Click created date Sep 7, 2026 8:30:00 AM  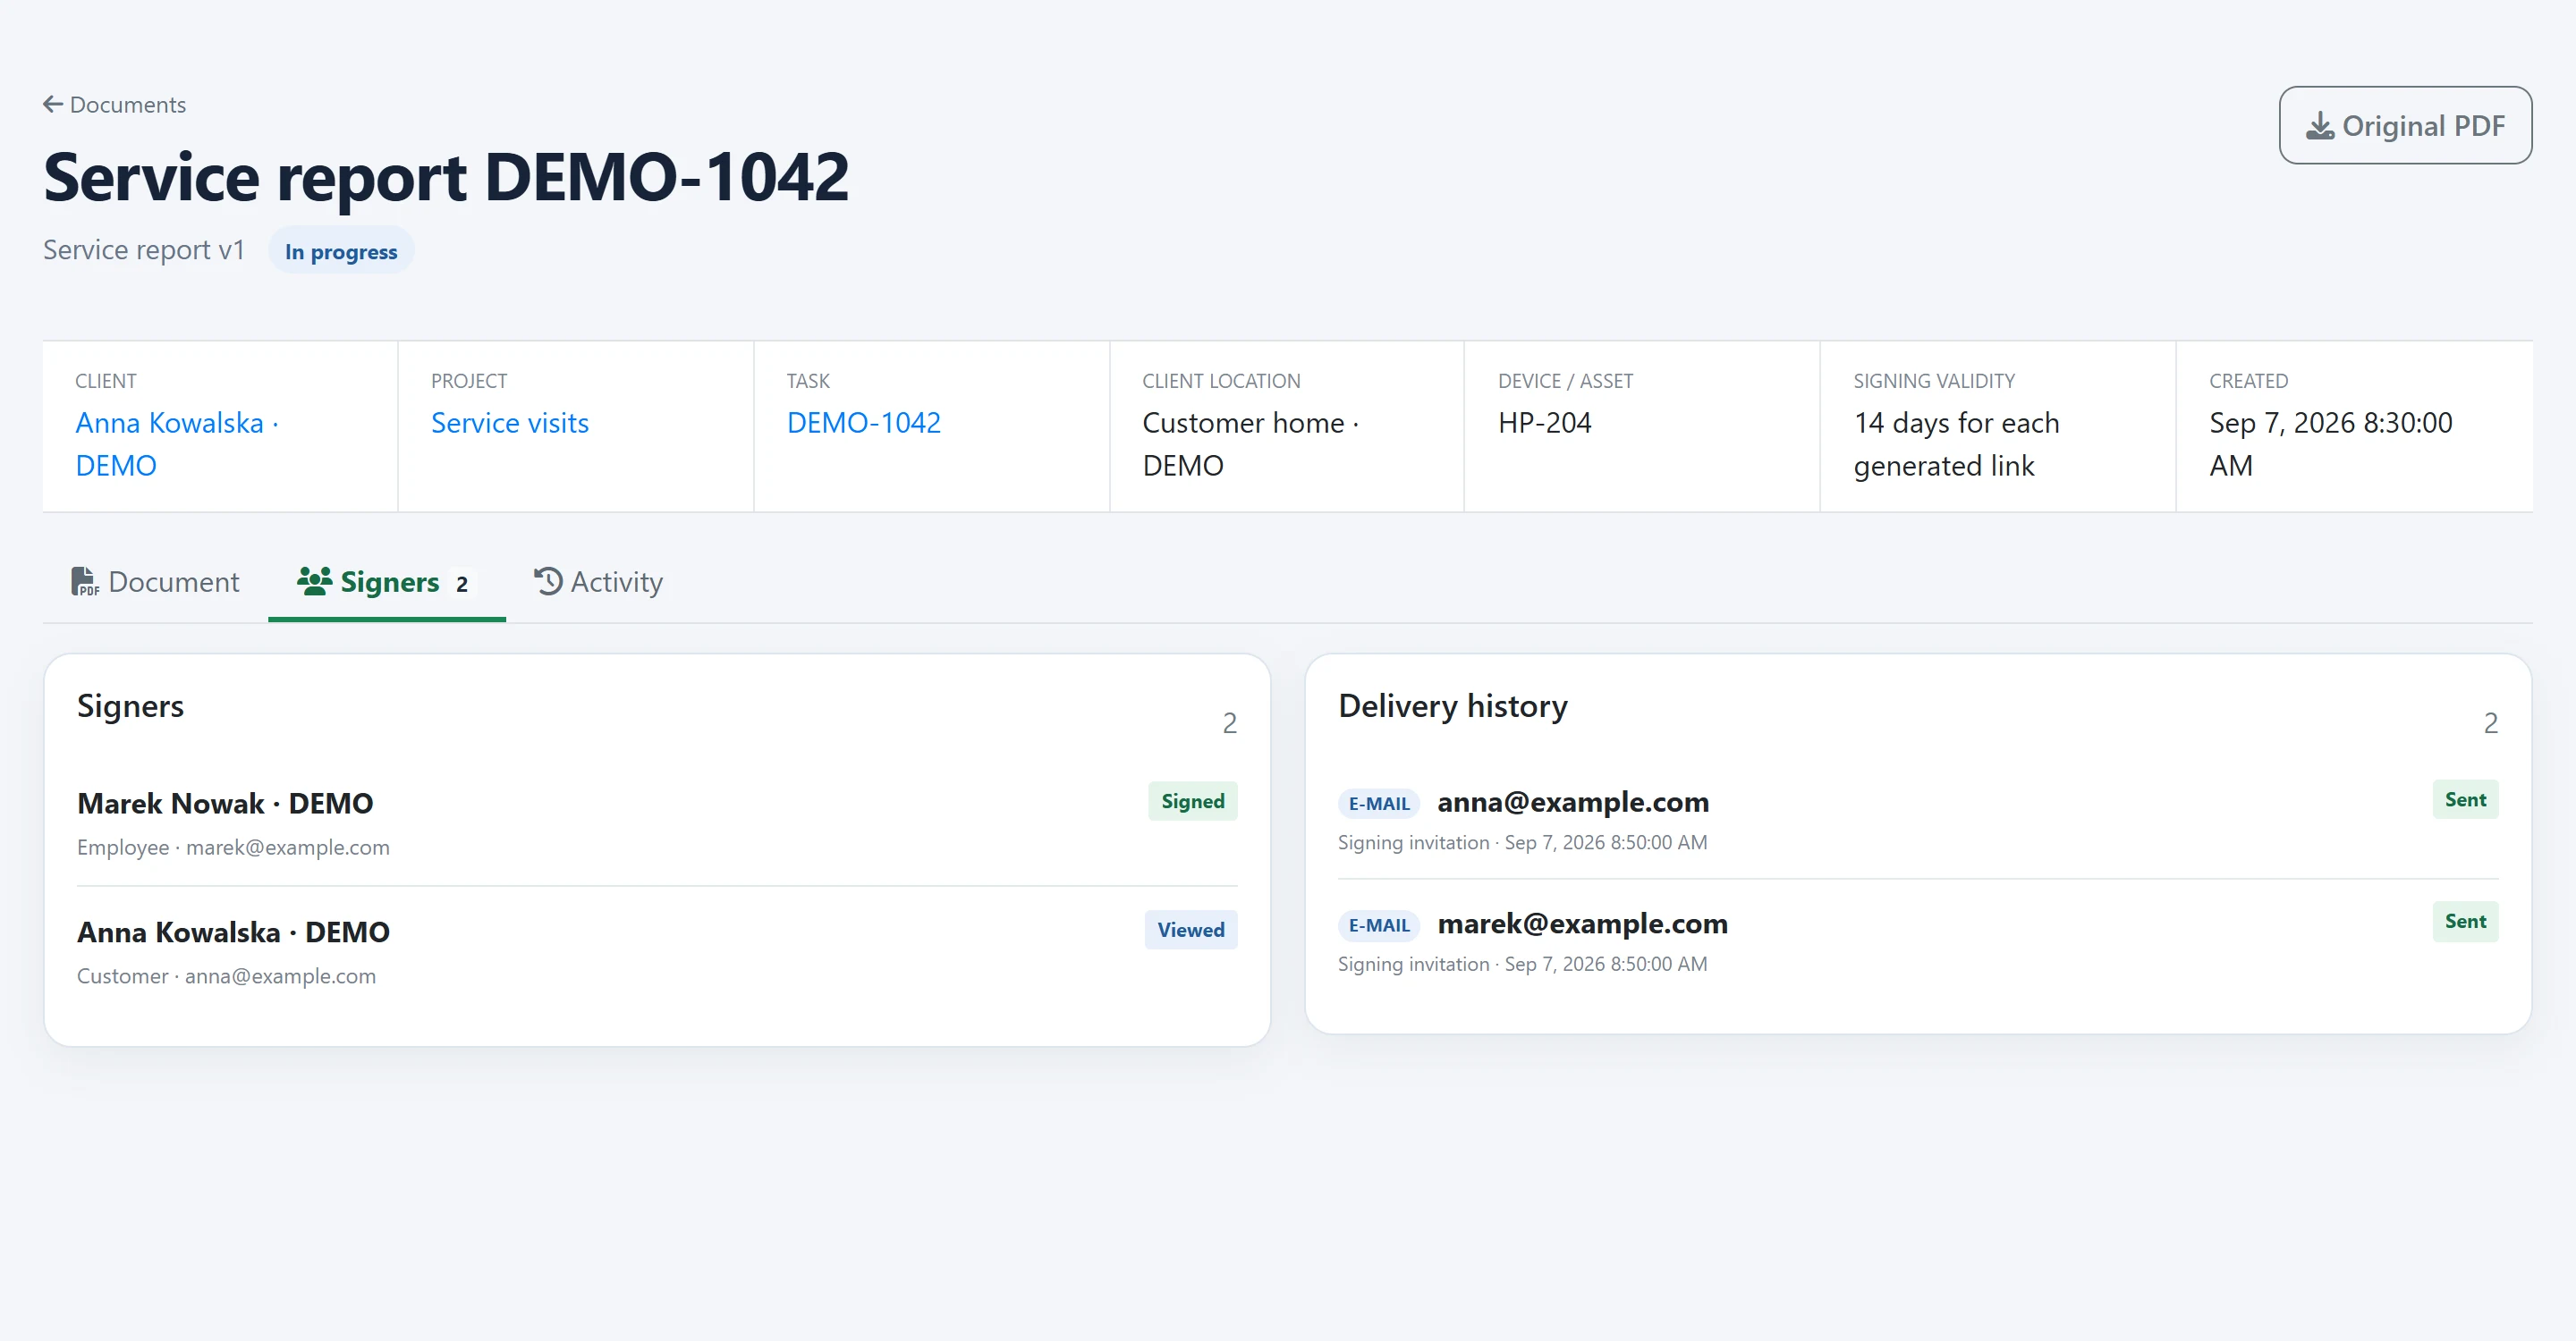tap(2330, 443)
